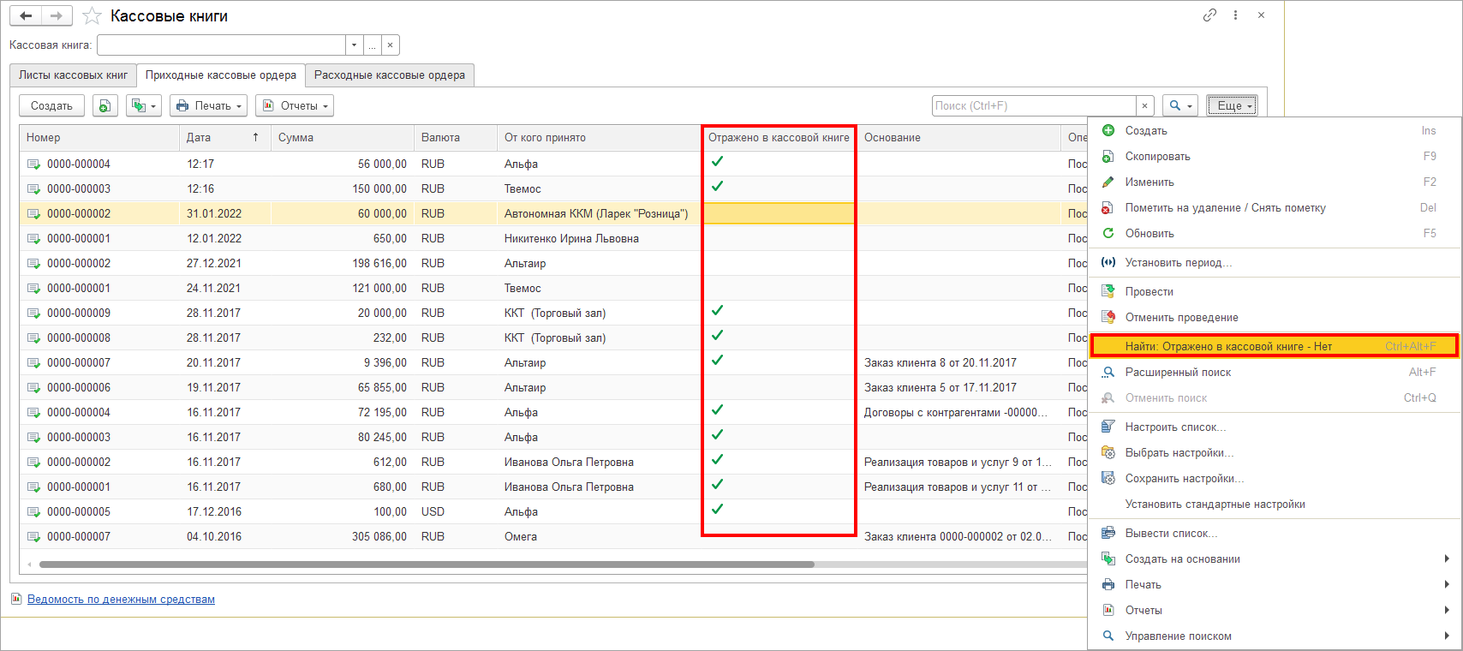Go back with the left arrow button

click(26, 16)
